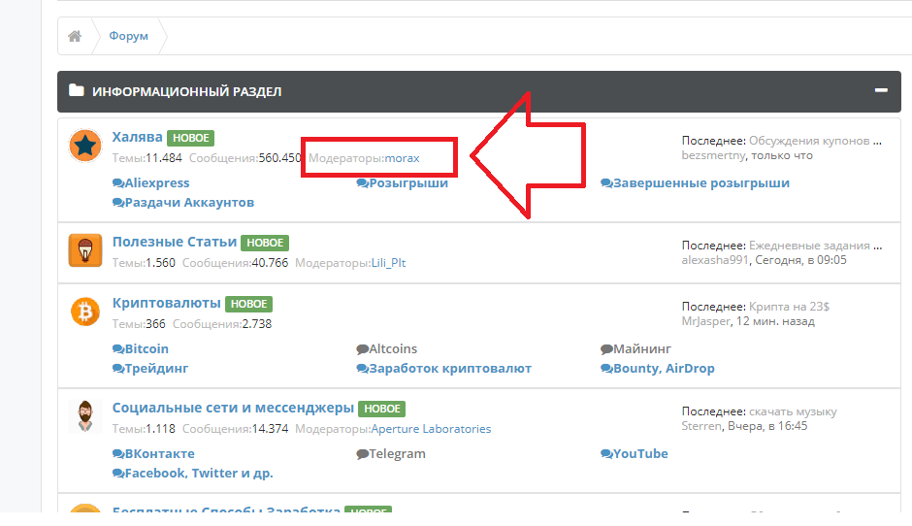Open the Altcoins subforum

click(393, 349)
